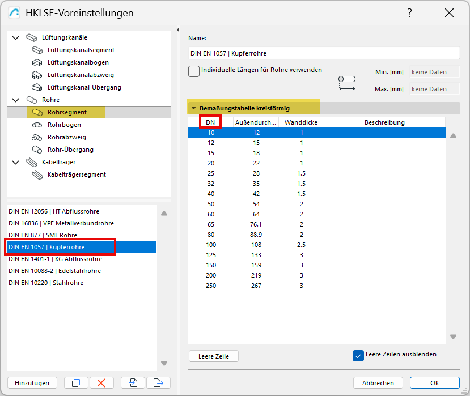
Task: Delete the selected preset with red X
Action: coord(101,383)
